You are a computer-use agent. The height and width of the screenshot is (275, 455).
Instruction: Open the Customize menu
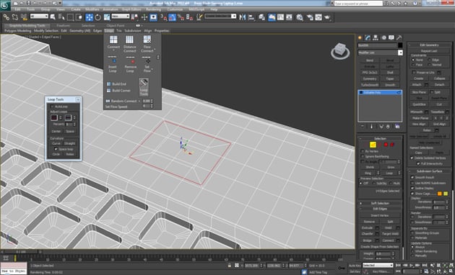(x=175, y=9)
